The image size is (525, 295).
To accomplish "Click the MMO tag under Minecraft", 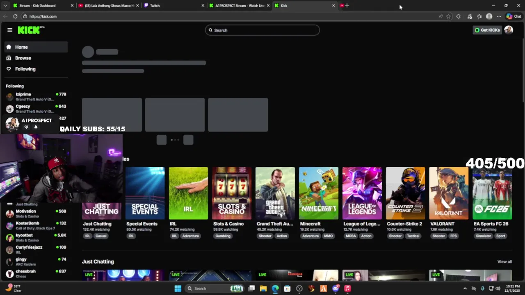I will (x=329, y=236).
